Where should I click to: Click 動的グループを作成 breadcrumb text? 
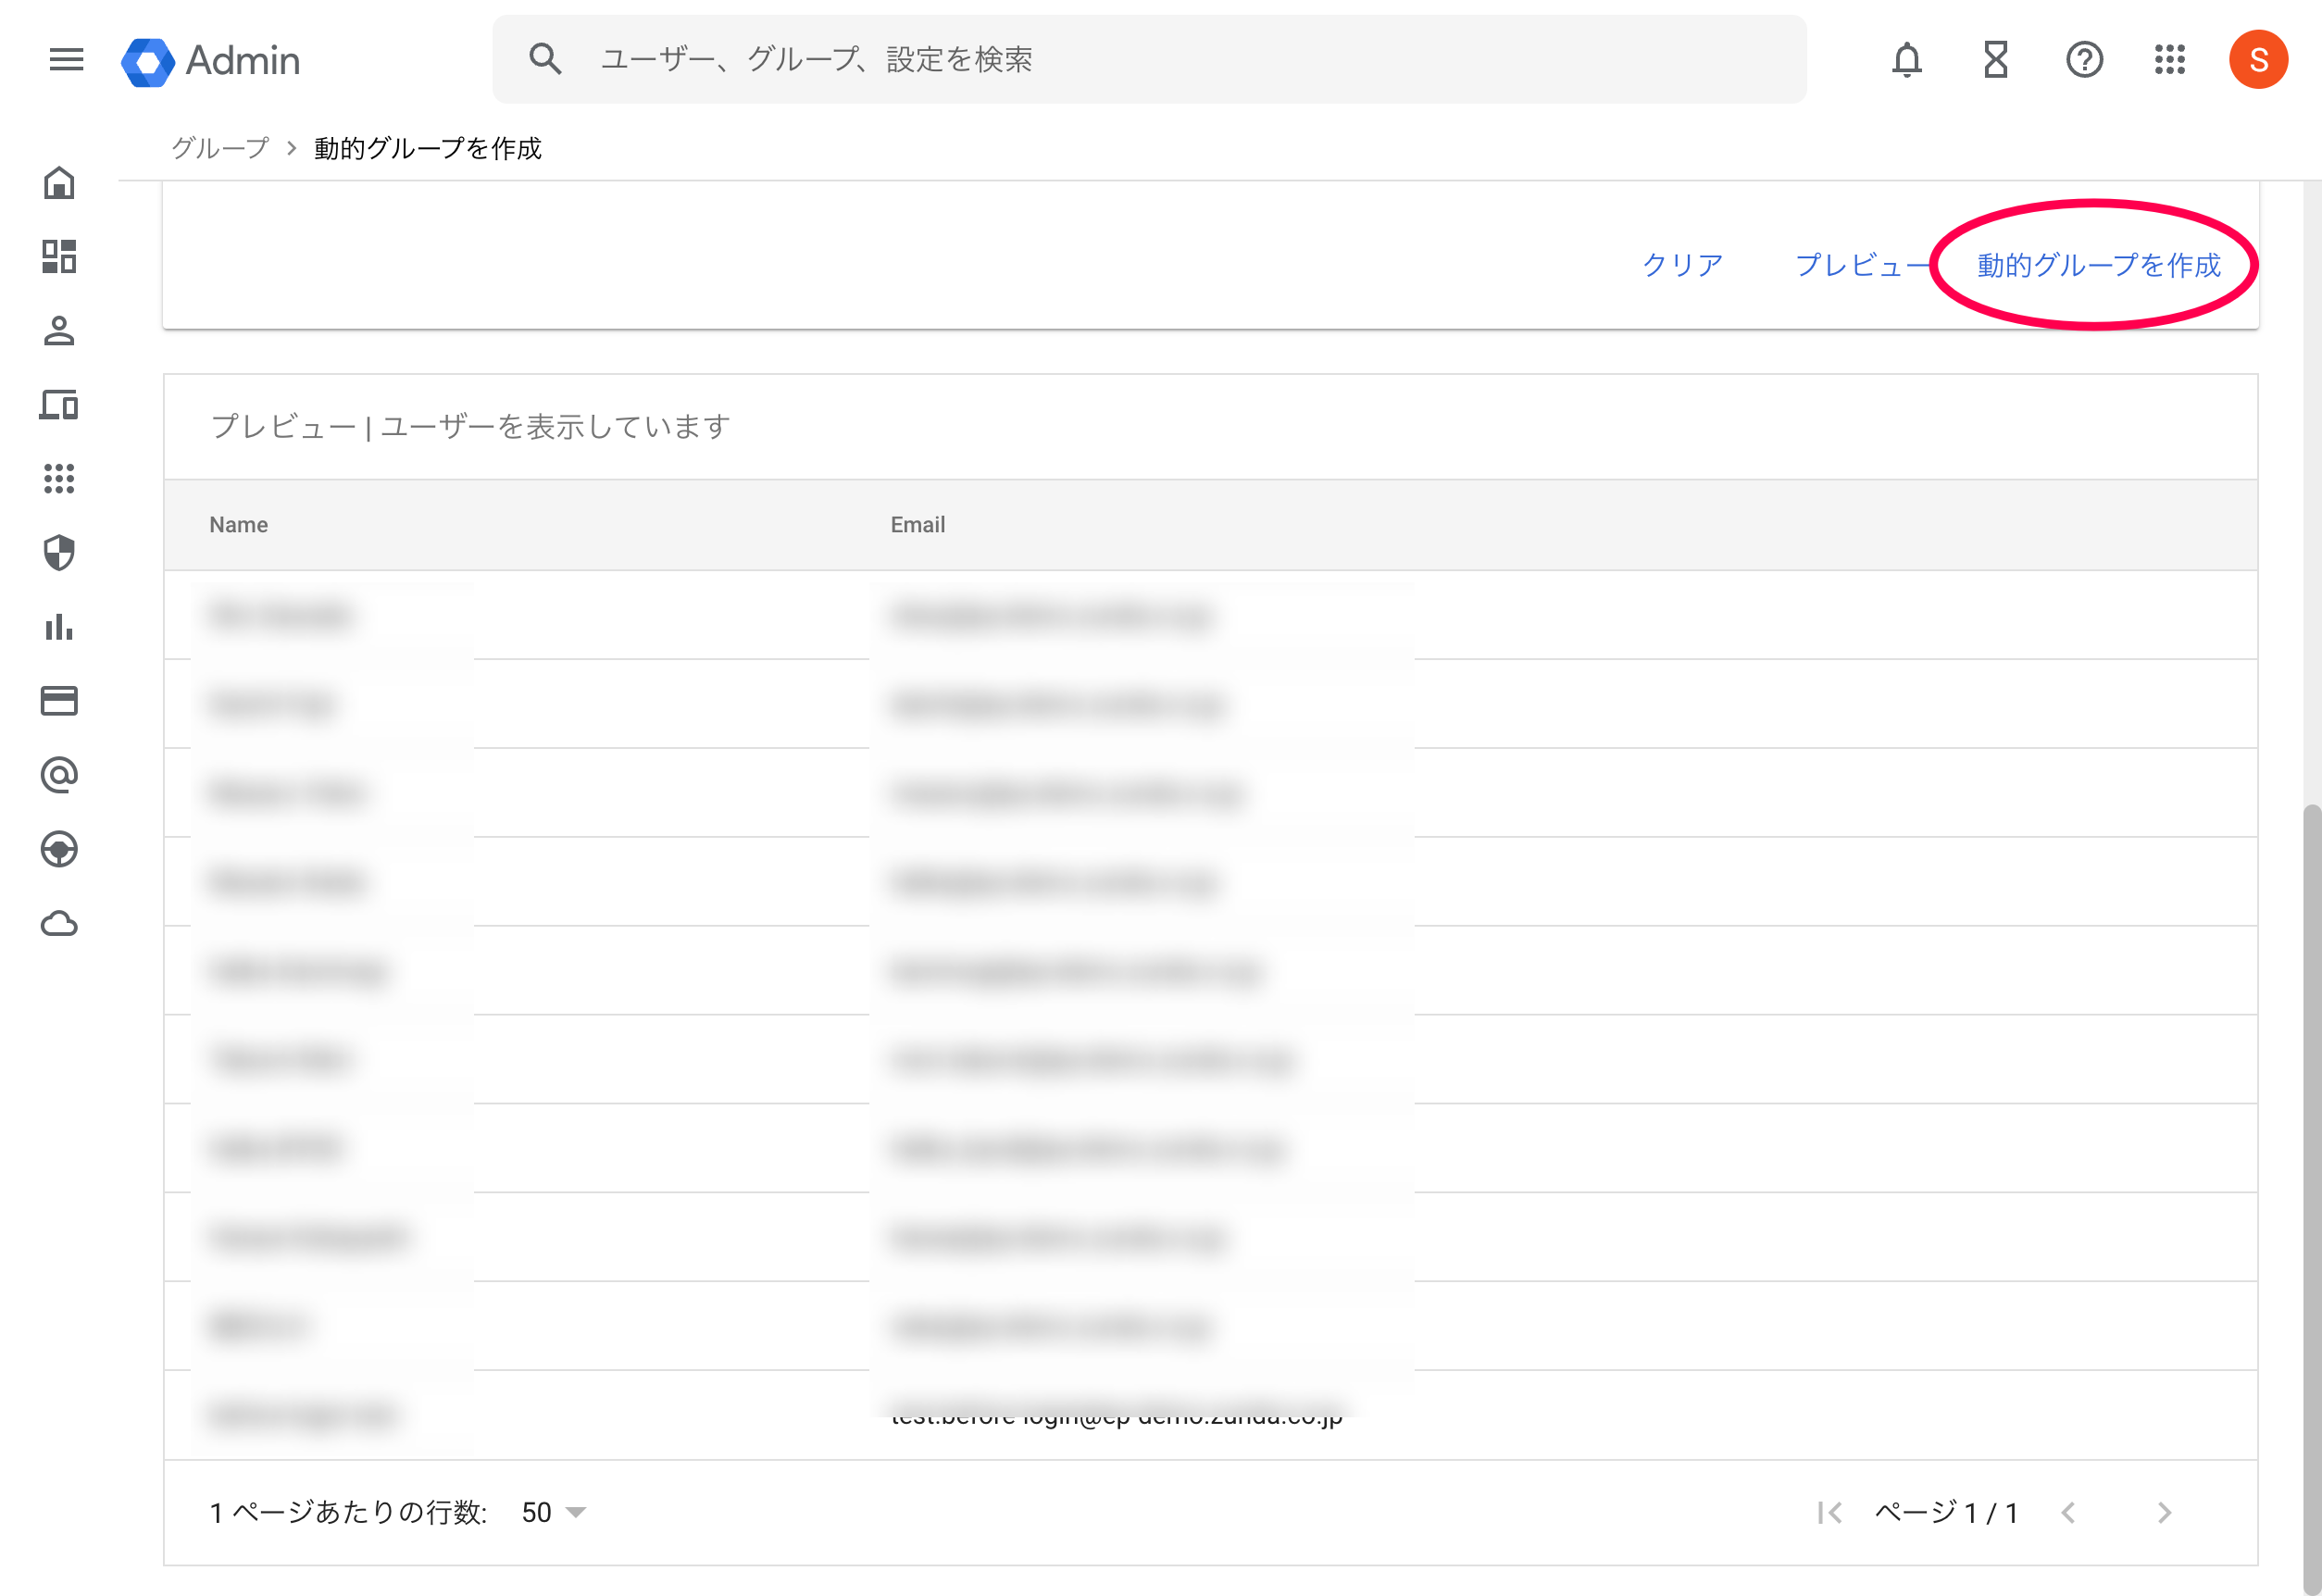(x=427, y=148)
